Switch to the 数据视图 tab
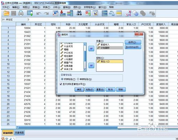 pyautogui.click(x=8, y=133)
